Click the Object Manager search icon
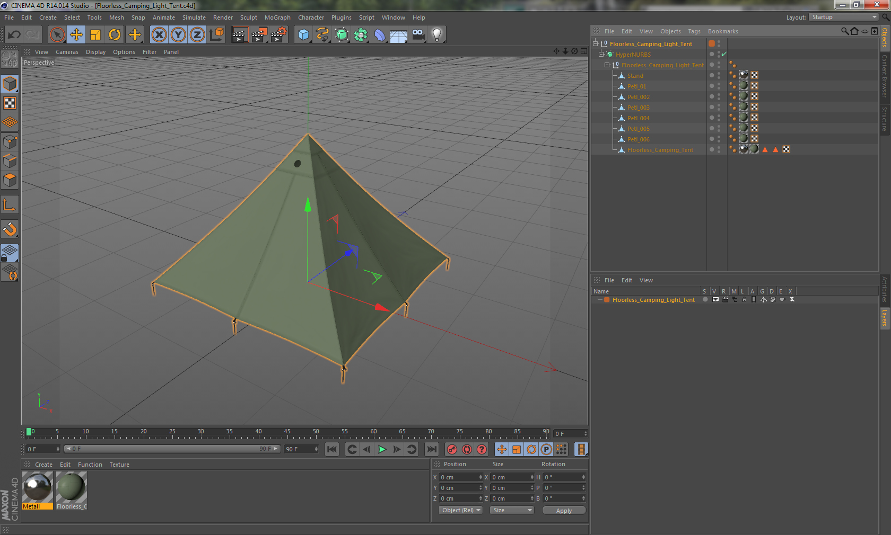Image resolution: width=891 pixels, height=535 pixels. tap(845, 31)
